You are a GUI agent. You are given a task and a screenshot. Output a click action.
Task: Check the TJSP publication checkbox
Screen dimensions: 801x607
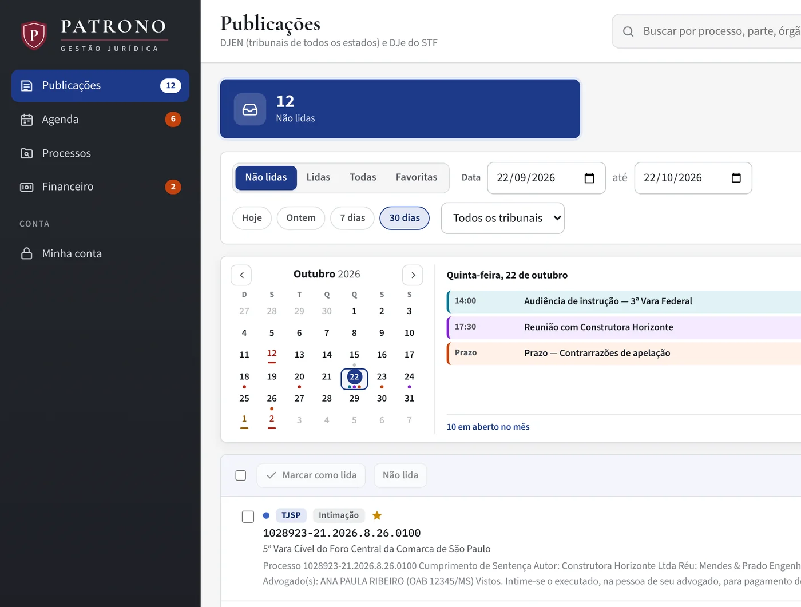248,517
